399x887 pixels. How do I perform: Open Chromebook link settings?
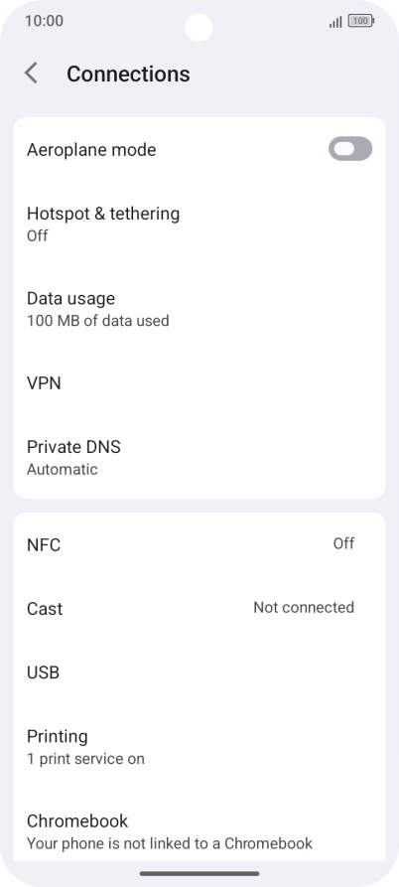point(199,831)
